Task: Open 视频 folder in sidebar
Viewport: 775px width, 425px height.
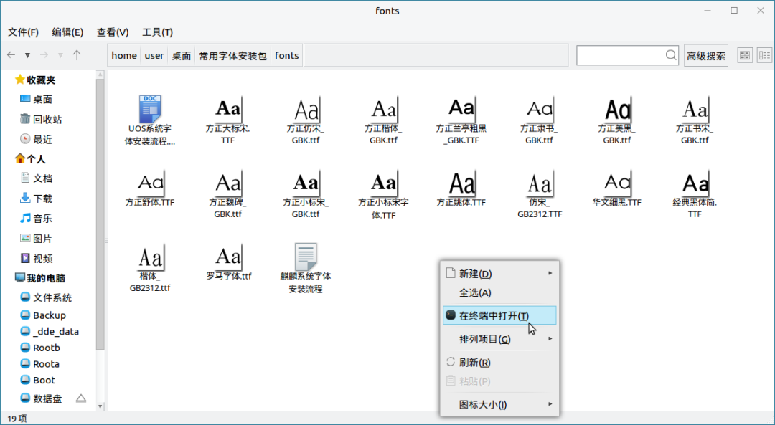Action: point(36,258)
